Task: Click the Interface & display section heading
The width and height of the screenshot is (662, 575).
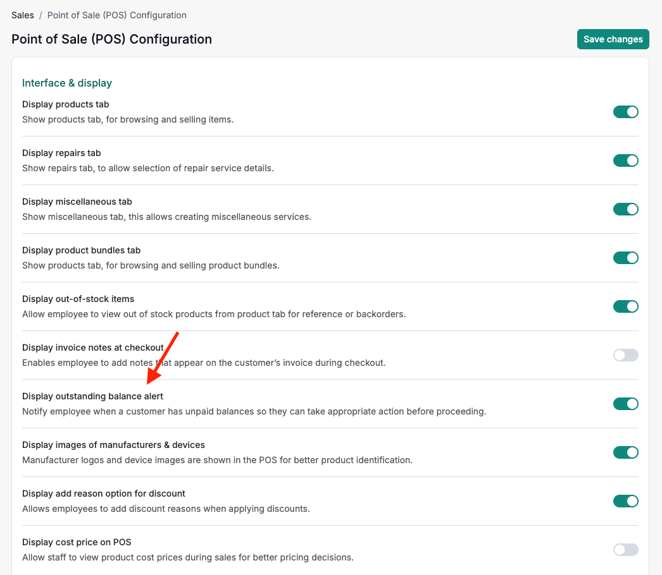Action: tap(67, 83)
